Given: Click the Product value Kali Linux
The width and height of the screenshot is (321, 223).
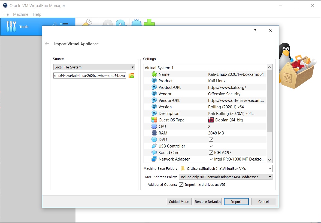Looking at the screenshot, I should pyautogui.click(x=217, y=81).
